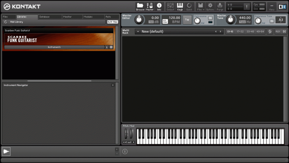Shift the keyboard one octave down
Viewport: 289px width, 163px height.
pyautogui.click(x=124, y=142)
